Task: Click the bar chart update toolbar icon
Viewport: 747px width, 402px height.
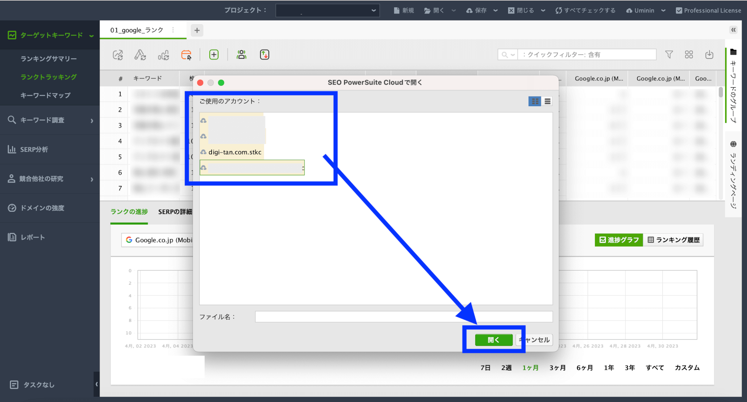Action: (x=163, y=55)
